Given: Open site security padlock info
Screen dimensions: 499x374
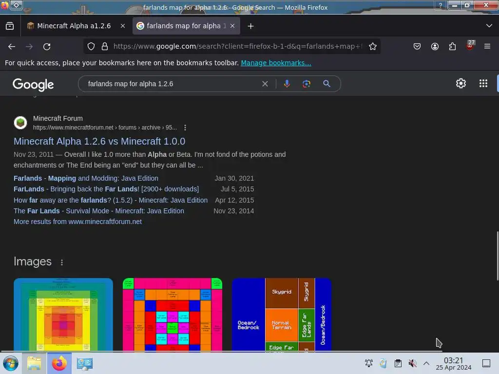Looking at the screenshot, I should (x=105, y=46).
